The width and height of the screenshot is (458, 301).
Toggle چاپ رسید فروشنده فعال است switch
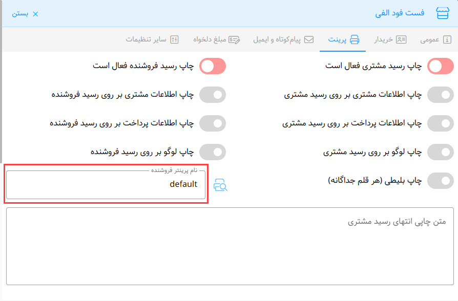pyautogui.click(x=213, y=66)
